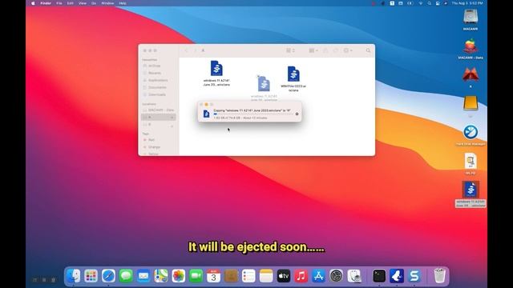Stop the file copy operation
The width and height of the screenshot is (513, 288).
coord(297,114)
